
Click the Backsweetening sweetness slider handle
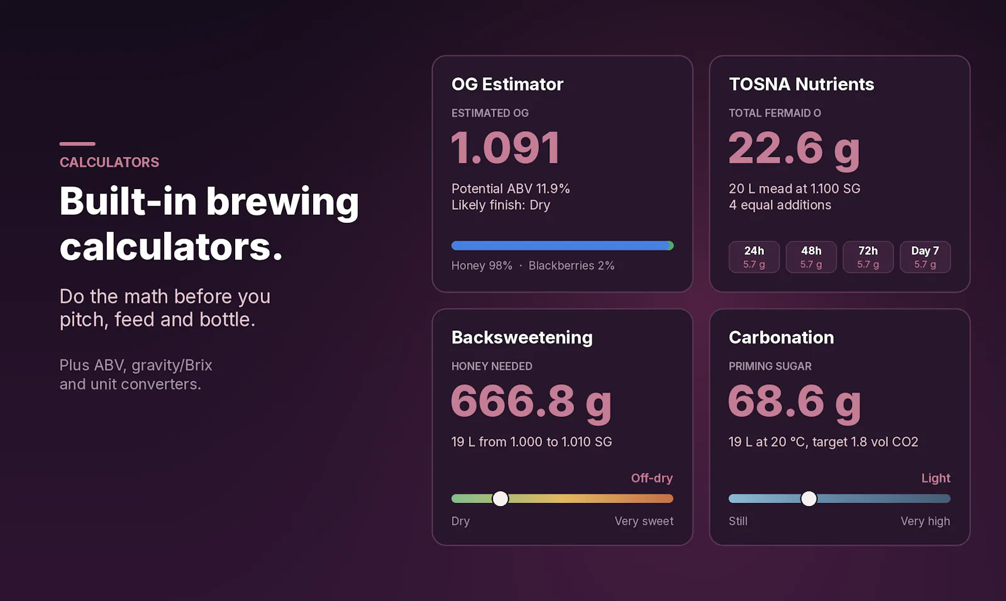pyautogui.click(x=500, y=499)
